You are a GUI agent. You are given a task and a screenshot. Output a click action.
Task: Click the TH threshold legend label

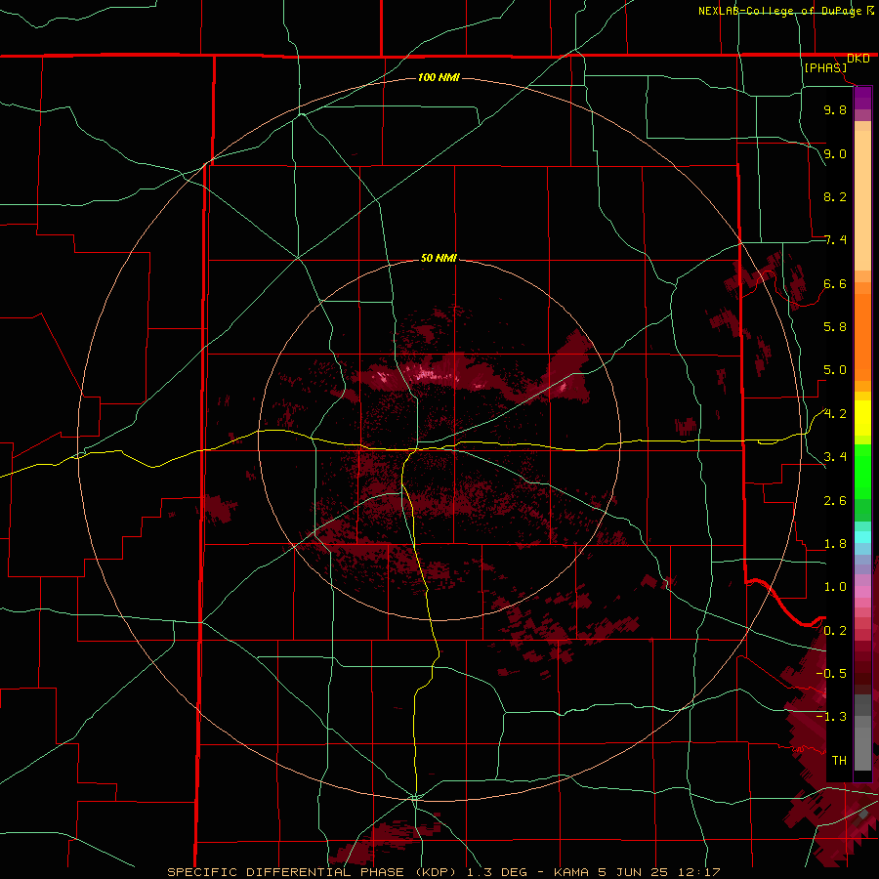(839, 760)
